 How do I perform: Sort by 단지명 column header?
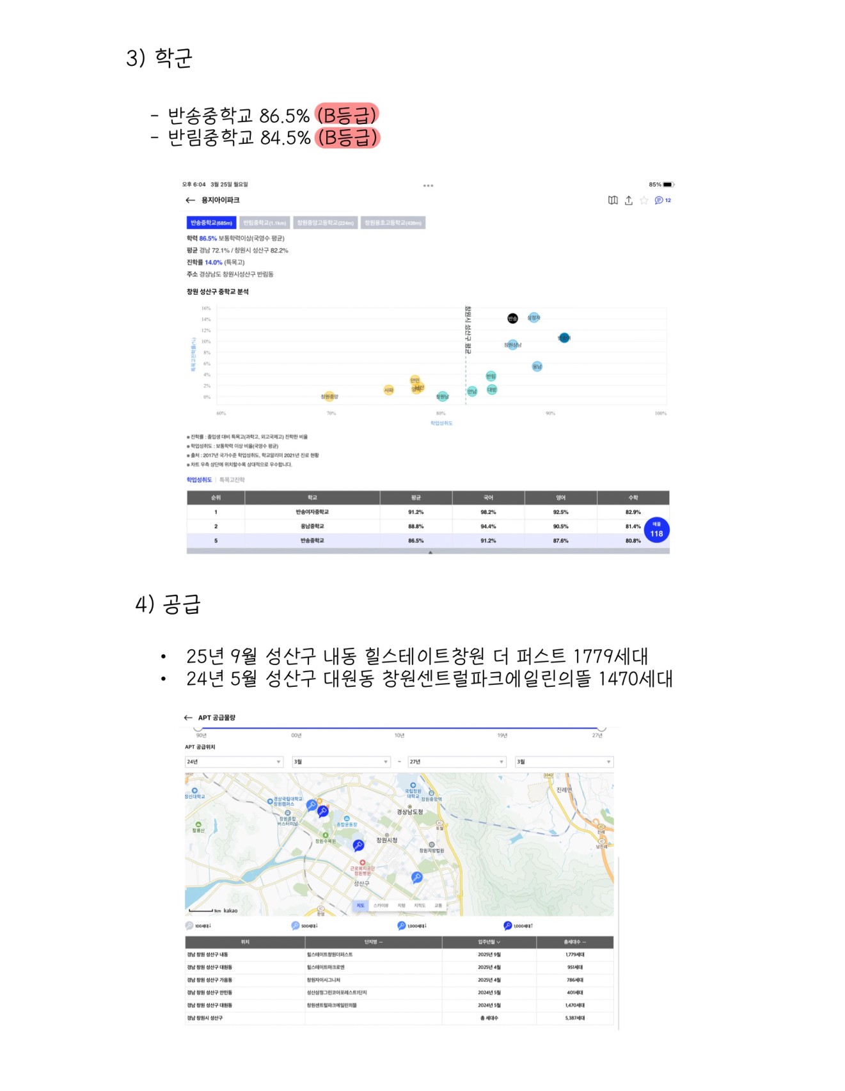[x=374, y=942]
